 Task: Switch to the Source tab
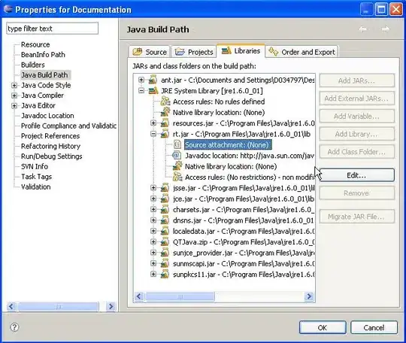150,52
